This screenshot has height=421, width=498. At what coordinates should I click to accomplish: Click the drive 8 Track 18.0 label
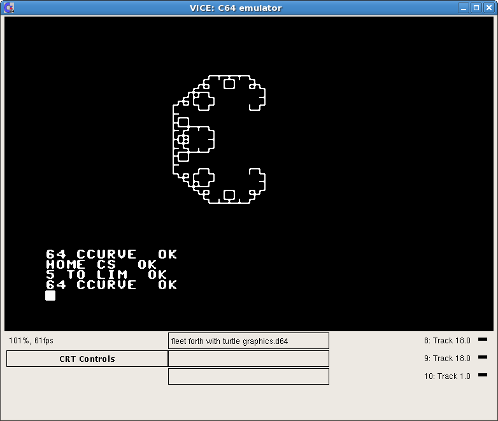coord(447,341)
